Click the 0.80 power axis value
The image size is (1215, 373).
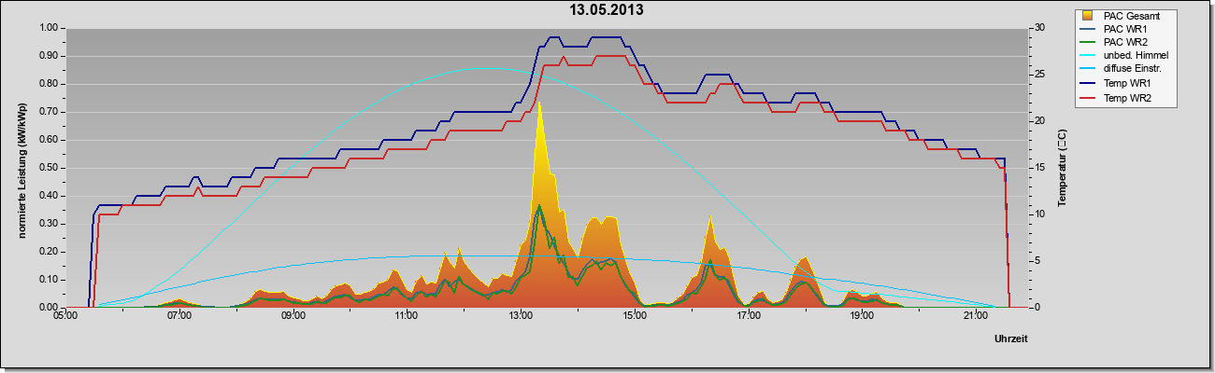pyautogui.click(x=50, y=84)
